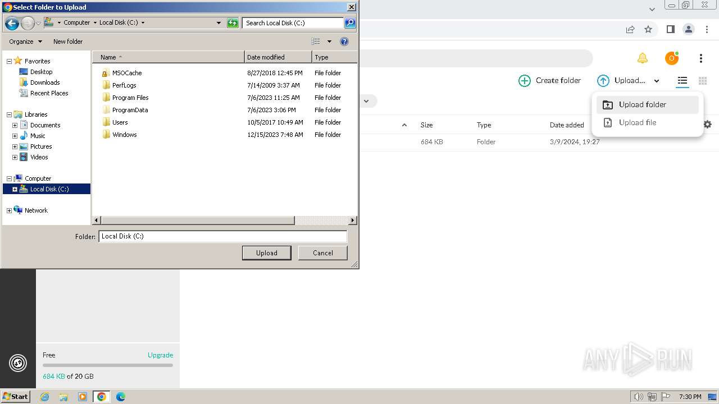Screen dimensions: 719x404
Task: Go back with the dialog's Back arrow
Action: coord(12,24)
